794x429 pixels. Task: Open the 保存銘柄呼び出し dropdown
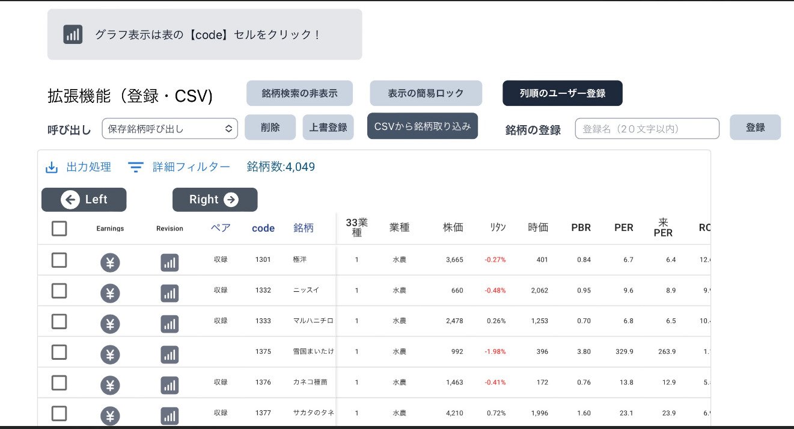click(x=169, y=129)
